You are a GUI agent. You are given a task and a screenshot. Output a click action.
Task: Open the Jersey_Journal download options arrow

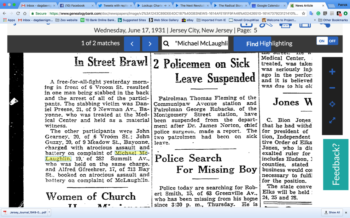[49, 212]
